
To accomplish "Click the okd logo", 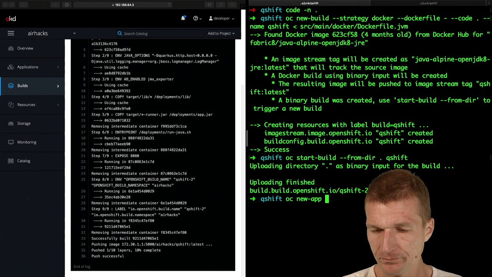I will tap(11, 19).
